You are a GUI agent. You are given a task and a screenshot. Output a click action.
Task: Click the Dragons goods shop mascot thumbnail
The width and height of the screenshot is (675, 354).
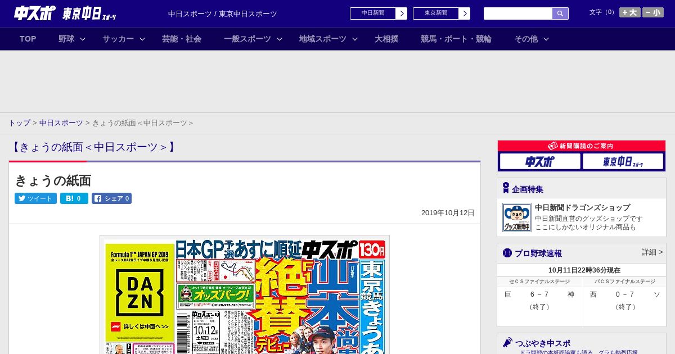(517, 217)
